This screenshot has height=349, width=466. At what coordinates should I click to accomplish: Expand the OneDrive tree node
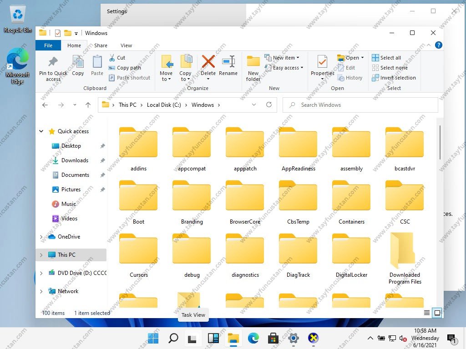[x=41, y=237]
